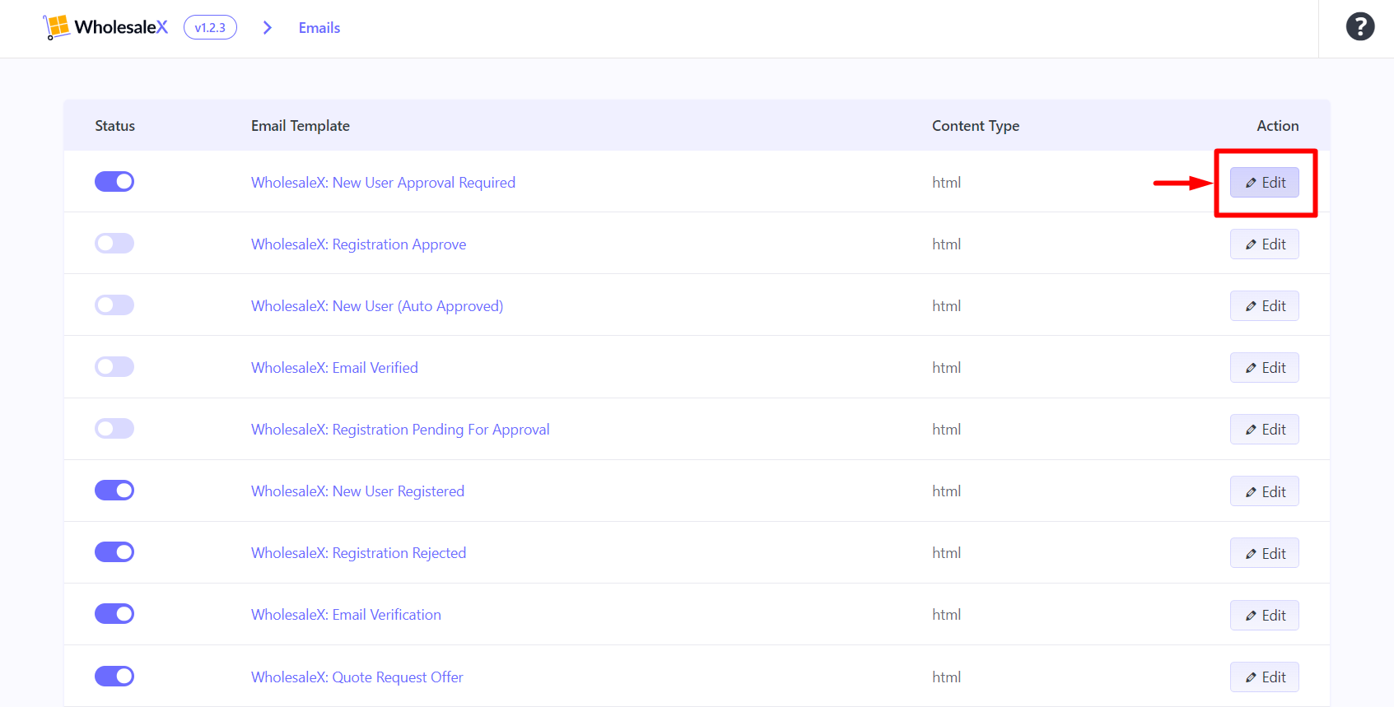Open Registration Approve template link
This screenshot has height=707, width=1394.
coord(358,244)
